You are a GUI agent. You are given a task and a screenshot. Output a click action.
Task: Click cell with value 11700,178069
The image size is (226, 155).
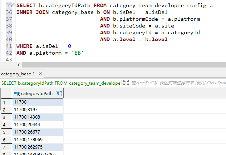click(38, 140)
